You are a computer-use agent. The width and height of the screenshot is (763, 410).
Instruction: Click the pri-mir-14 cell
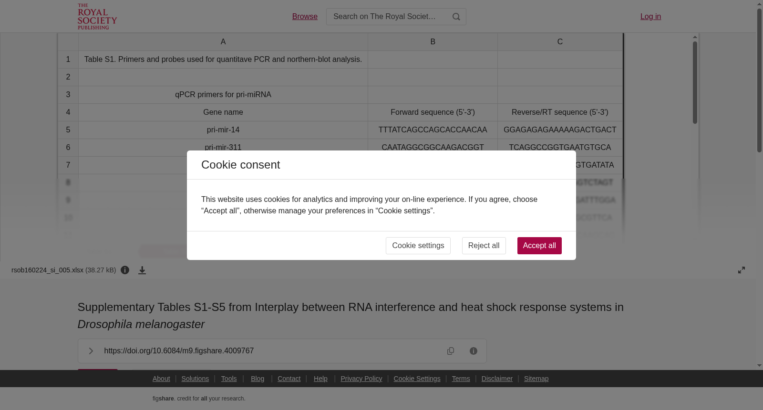click(223, 130)
